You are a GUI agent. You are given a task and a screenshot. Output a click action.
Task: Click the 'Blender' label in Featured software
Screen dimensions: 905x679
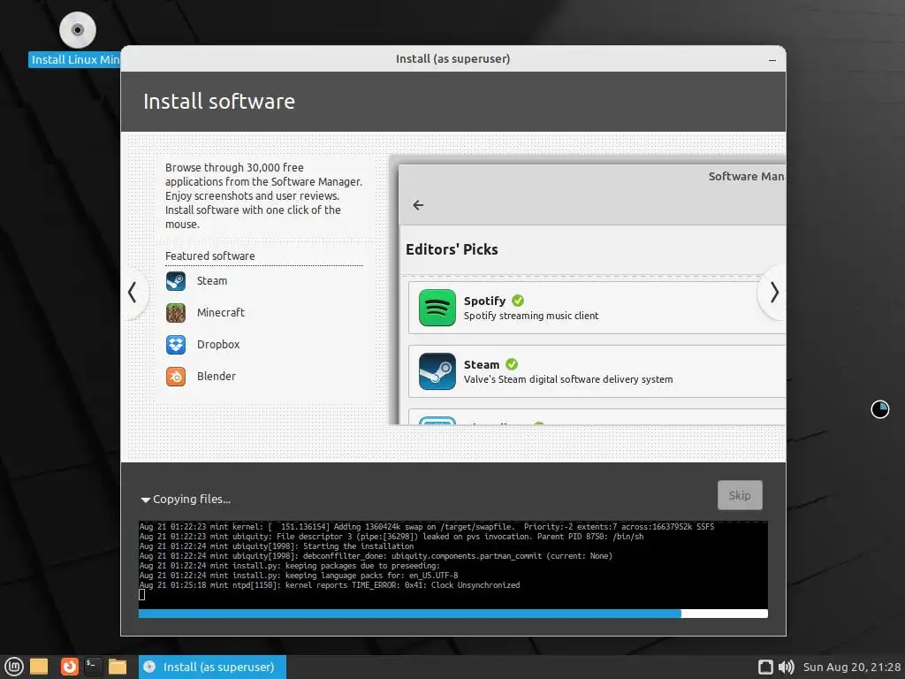pyautogui.click(x=217, y=377)
